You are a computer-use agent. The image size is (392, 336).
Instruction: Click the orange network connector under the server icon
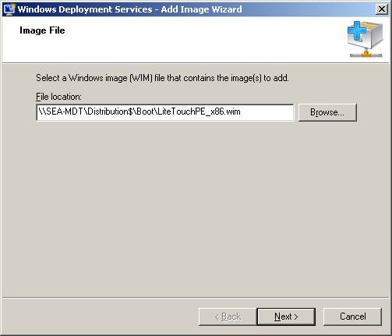pos(366,54)
